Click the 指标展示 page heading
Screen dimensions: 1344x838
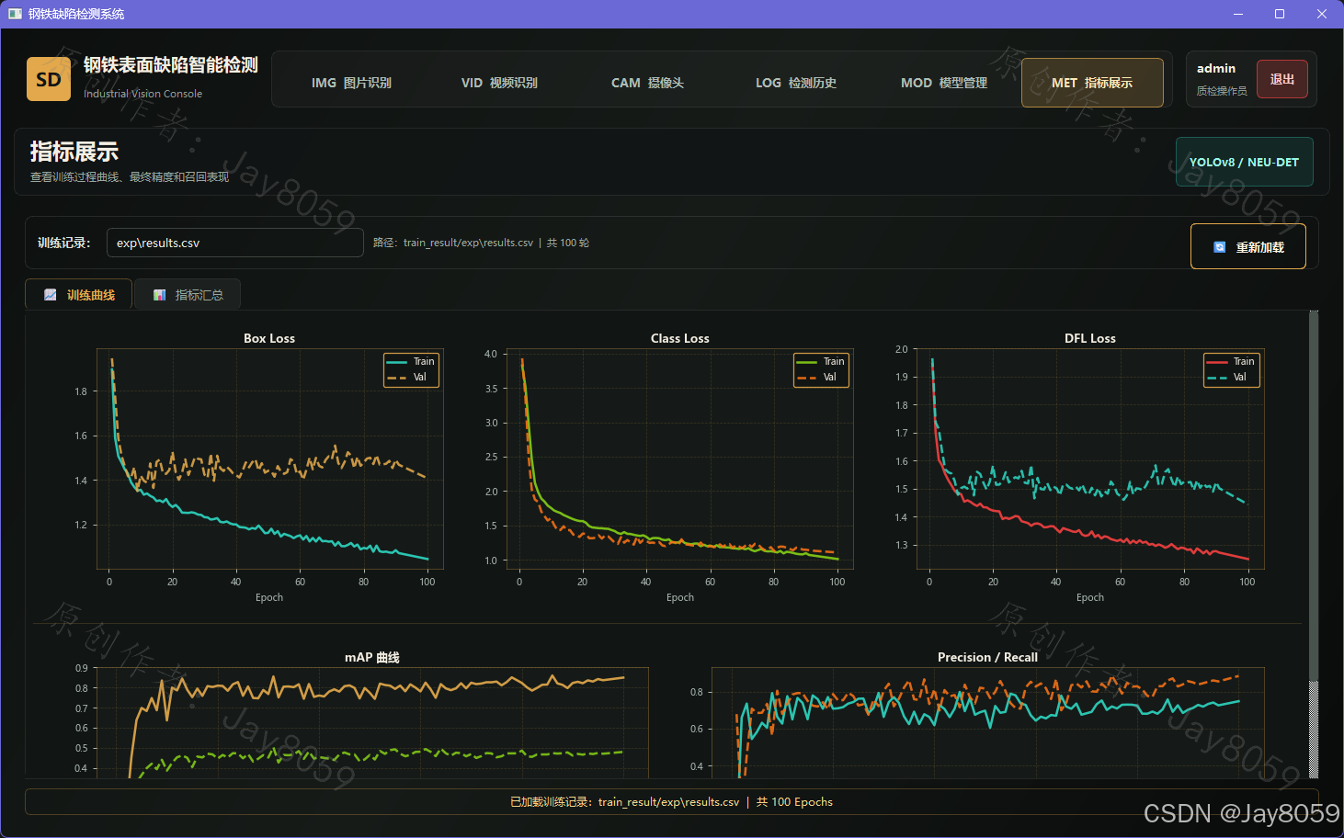pyautogui.click(x=74, y=152)
